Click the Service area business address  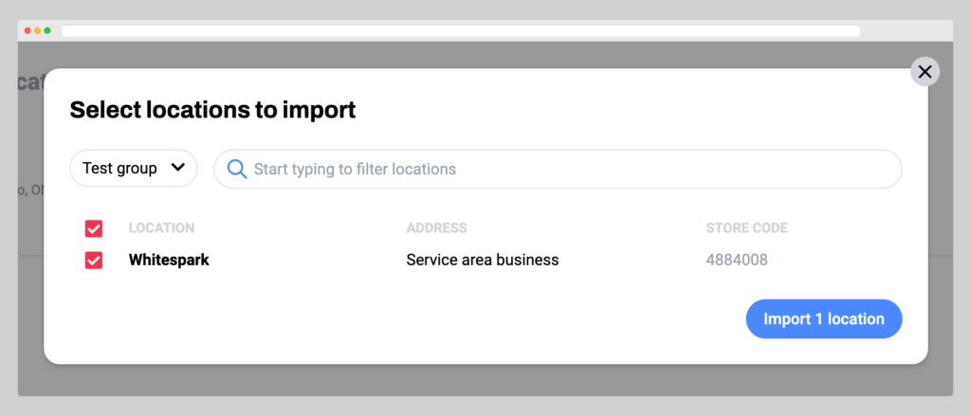coord(482,260)
